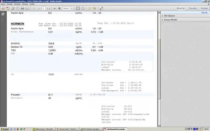This screenshot has height=131, width=210.
Task: Click the FSH value 4,36
Action: (x=50, y=54)
